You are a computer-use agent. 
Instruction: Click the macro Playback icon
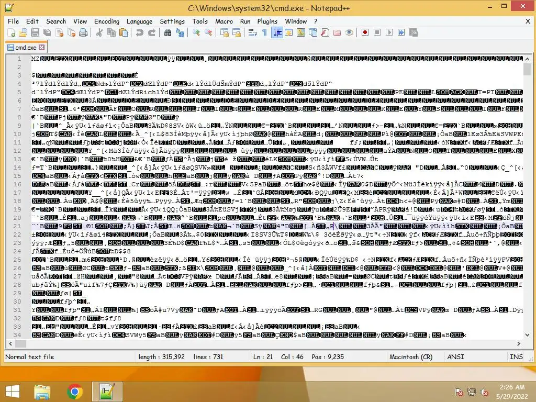pyautogui.click(x=389, y=32)
